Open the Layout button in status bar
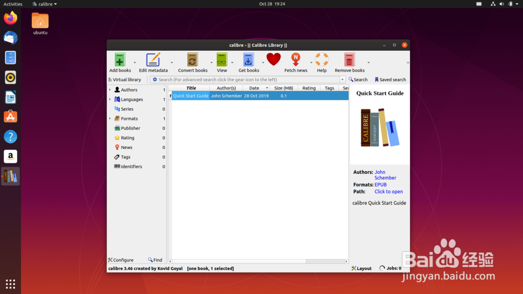Screen dimensions: 523x294 click(361, 268)
